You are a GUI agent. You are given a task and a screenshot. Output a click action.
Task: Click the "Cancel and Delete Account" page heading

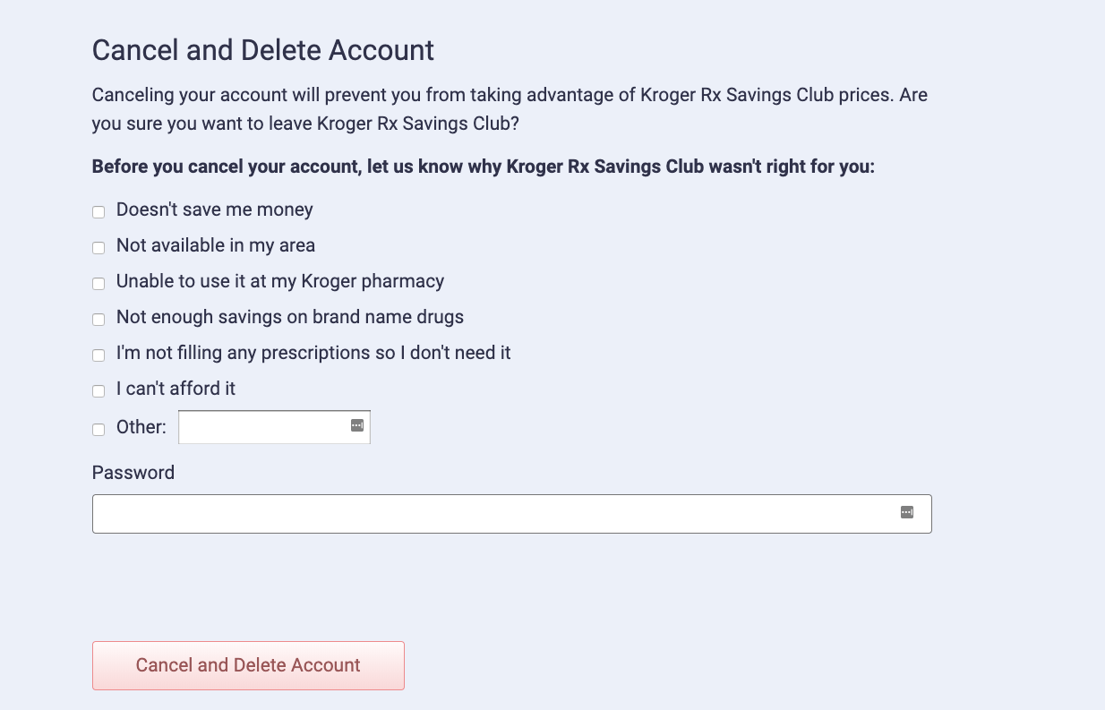(262, 50)
